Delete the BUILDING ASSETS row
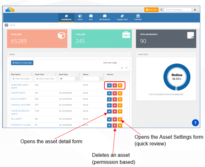 coord(115,99)
